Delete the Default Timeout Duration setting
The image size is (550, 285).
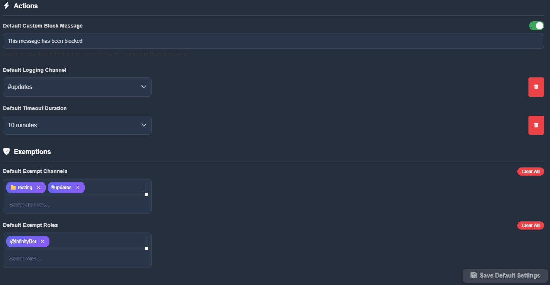[536, 125]
